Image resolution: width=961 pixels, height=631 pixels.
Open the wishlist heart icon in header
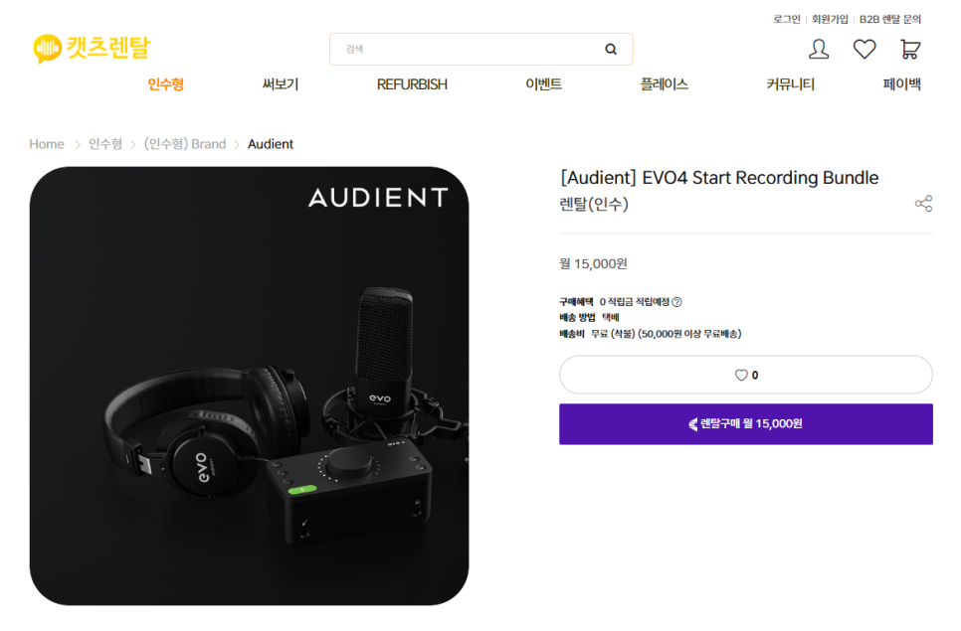click(865, 49)
